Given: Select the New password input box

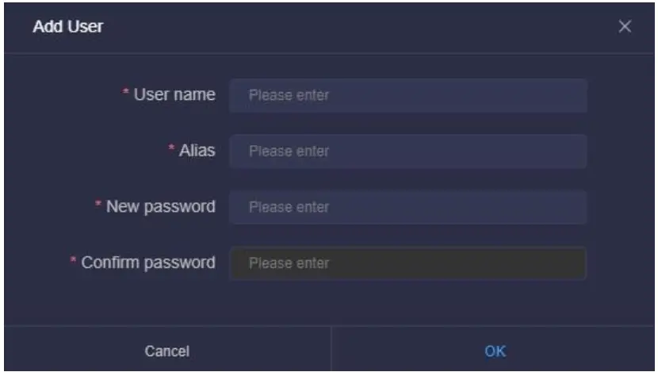Looking at the screenshot, I should click(408, 207).
